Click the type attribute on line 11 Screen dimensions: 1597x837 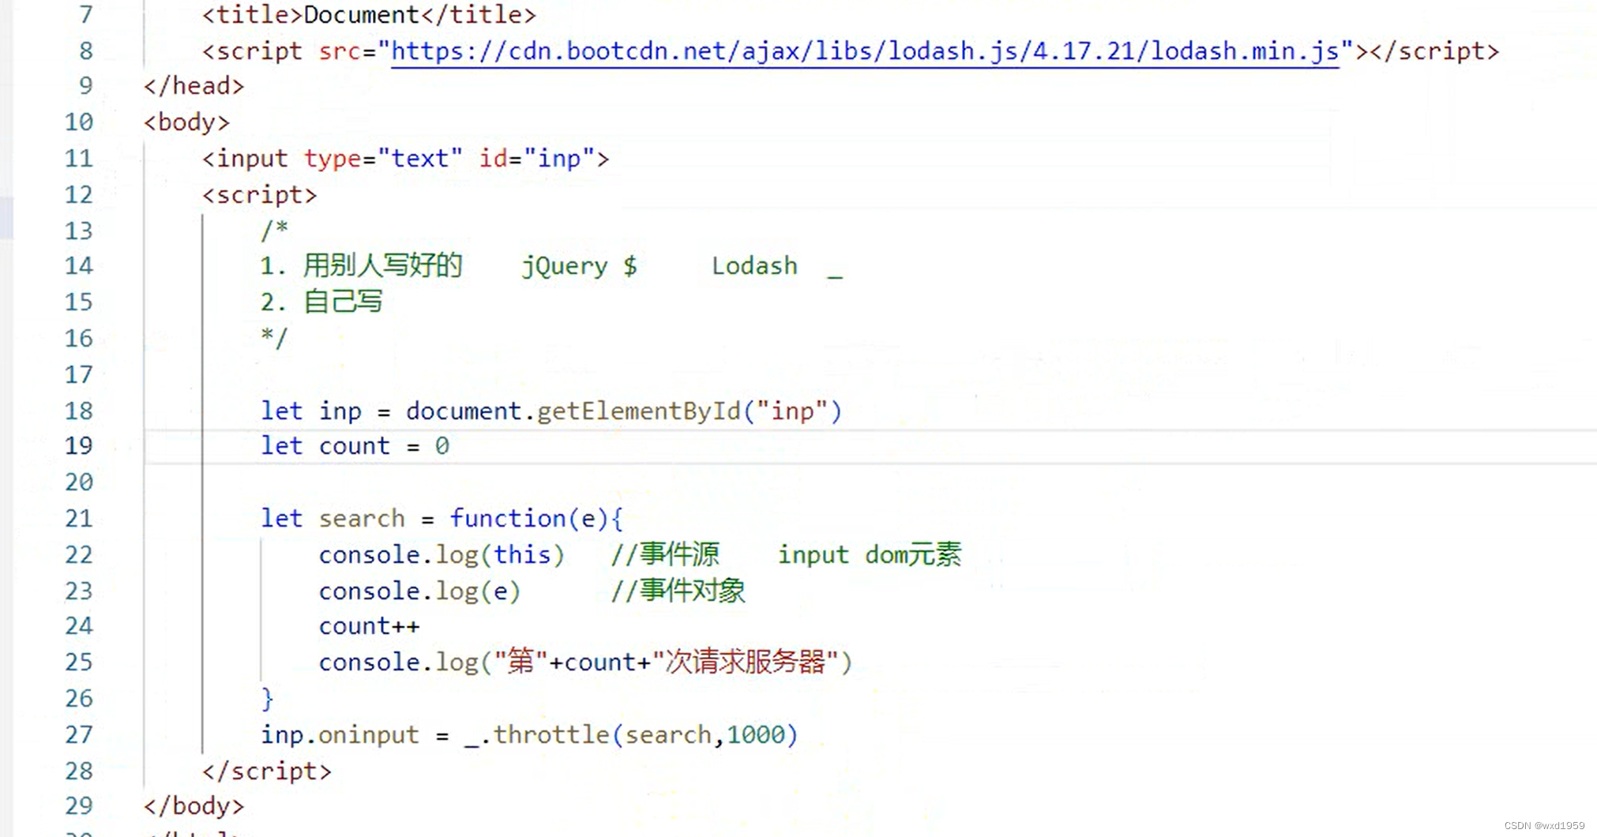click(x=333, y=159)
